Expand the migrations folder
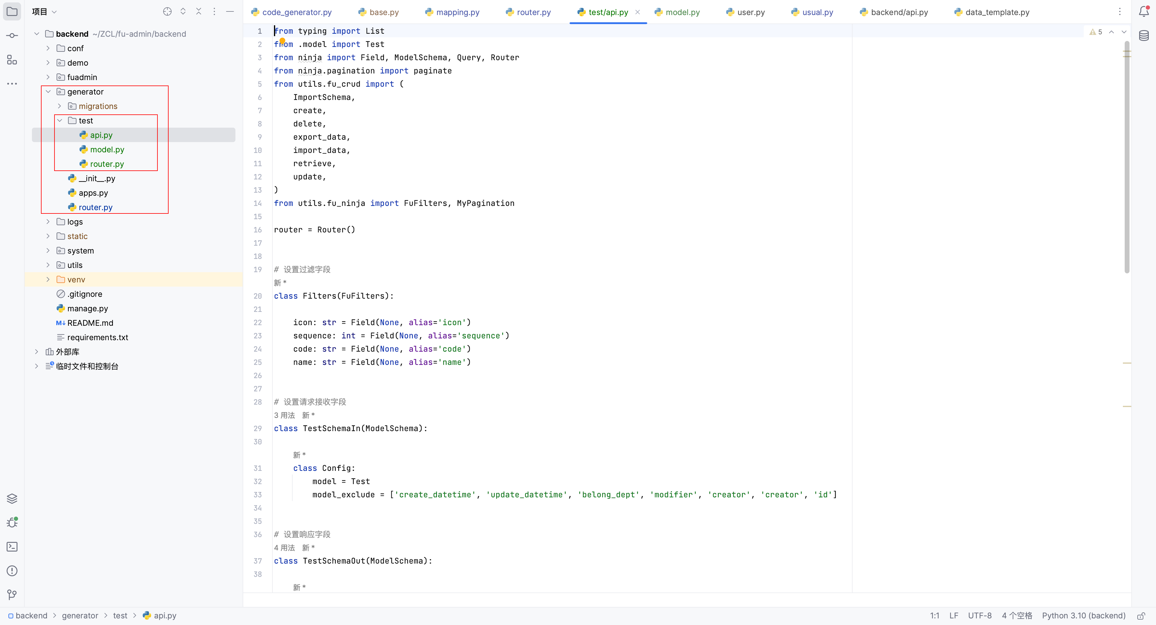1156x625 pixels. (x=60, y=106)
